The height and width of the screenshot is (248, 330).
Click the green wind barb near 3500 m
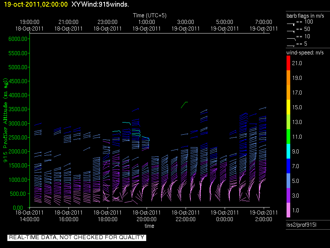tap(185, 105)
